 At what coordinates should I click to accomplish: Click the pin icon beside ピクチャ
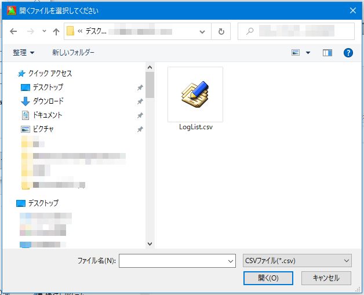click(140, 129)
